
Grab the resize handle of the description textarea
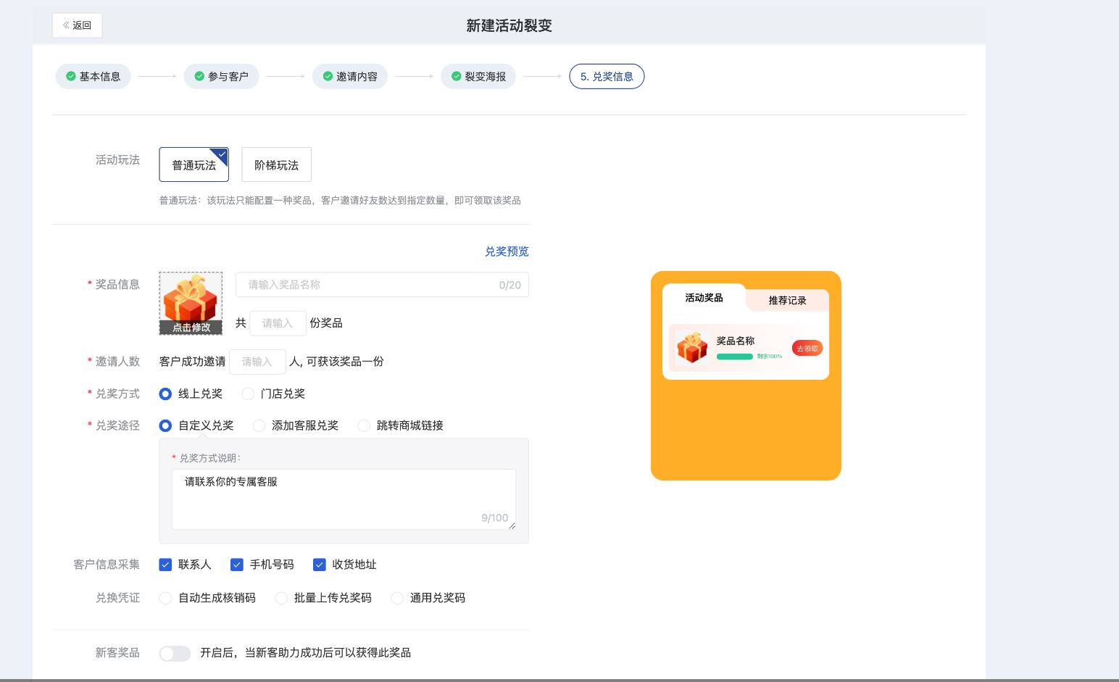[512, 525]
